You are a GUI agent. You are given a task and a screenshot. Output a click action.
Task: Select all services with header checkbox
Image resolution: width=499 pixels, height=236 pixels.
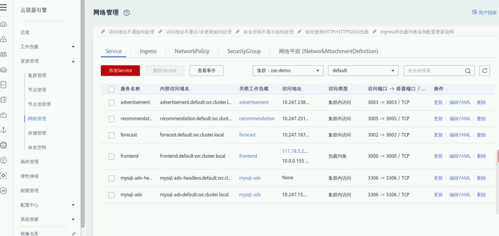[112, 89]
